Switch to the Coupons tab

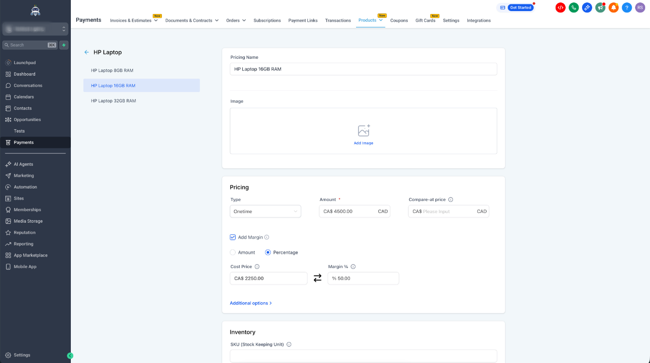399,21
